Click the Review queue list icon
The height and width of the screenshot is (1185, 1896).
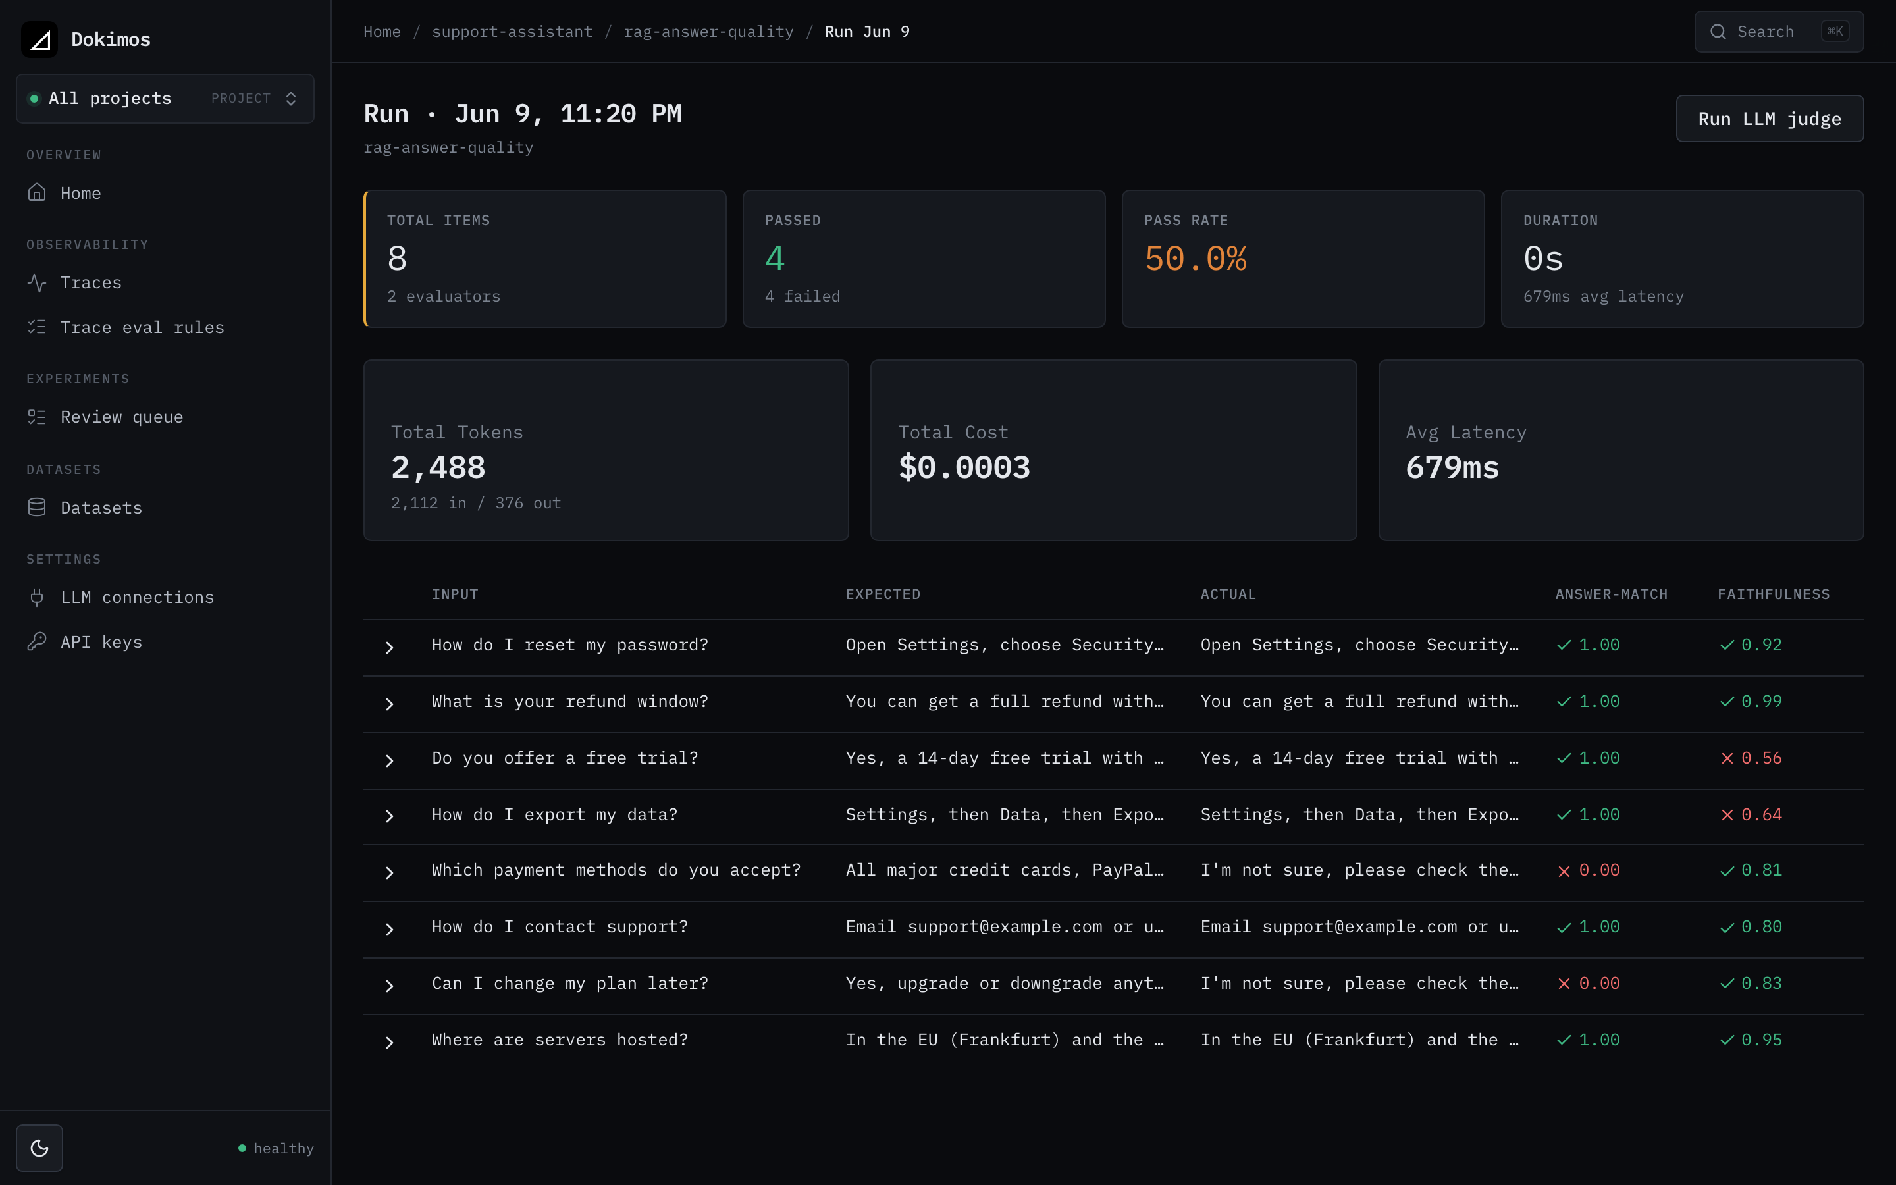coord(37,417)
